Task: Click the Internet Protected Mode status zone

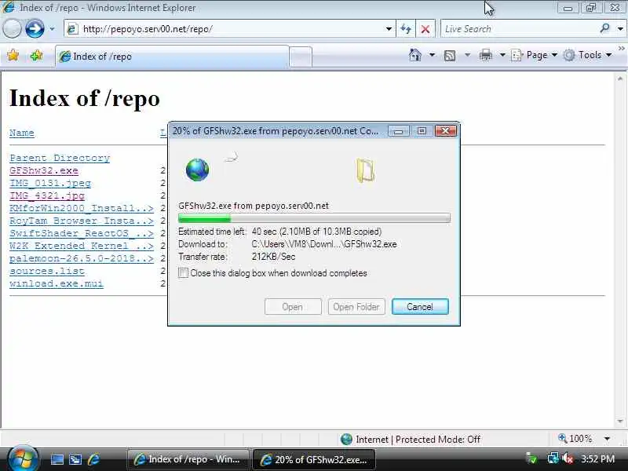Action: click(410, 440)
